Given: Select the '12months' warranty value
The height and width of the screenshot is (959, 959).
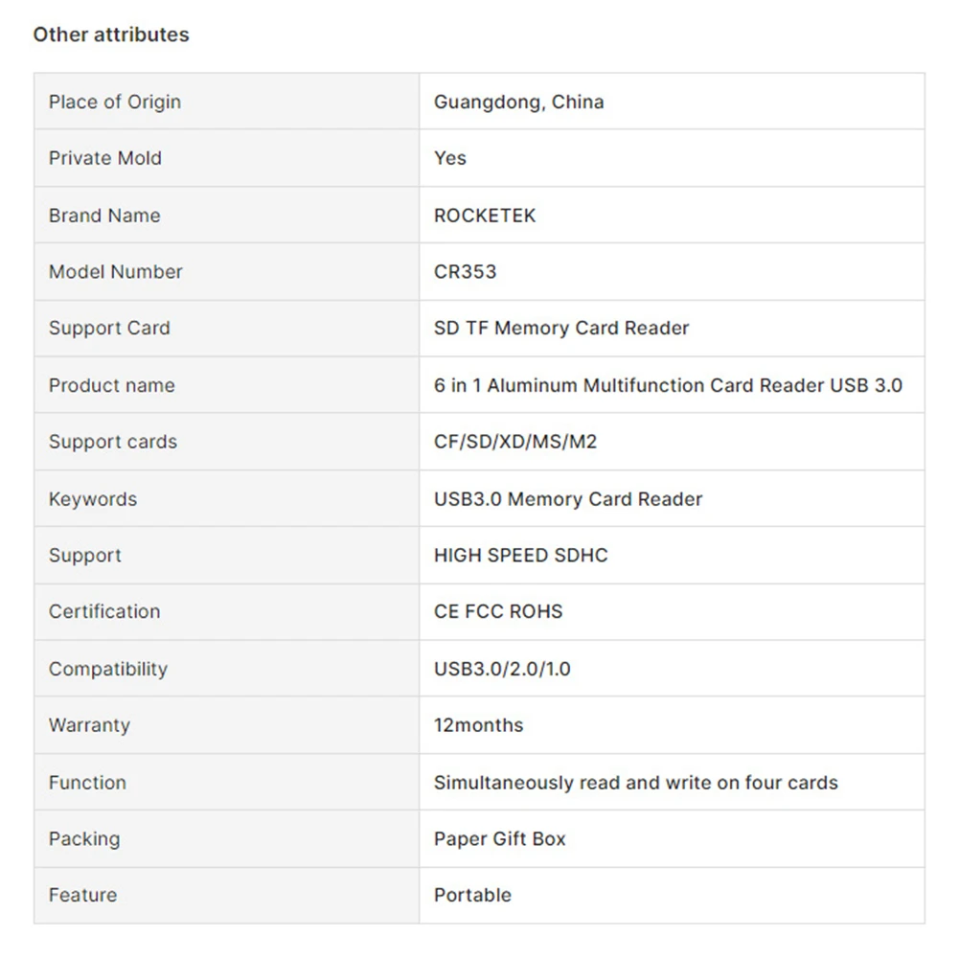Looking at the screenshot, I should (x=478, y=725).
